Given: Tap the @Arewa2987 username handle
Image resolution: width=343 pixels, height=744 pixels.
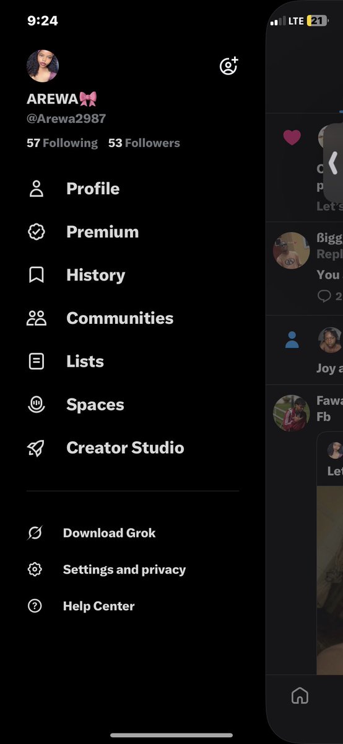Looking at the screenshot, I should pyautogui.click(x=66, y=119).
